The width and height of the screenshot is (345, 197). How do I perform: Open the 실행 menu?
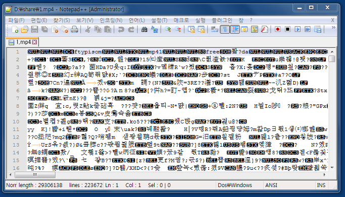200,20
